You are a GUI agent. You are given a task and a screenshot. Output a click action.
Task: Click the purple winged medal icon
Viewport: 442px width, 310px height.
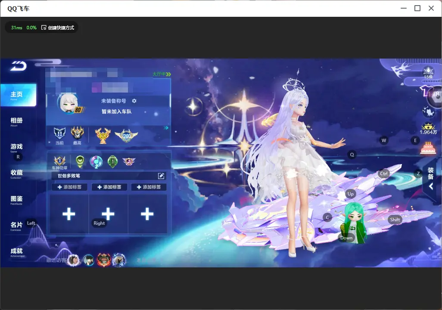pos(129,161)
